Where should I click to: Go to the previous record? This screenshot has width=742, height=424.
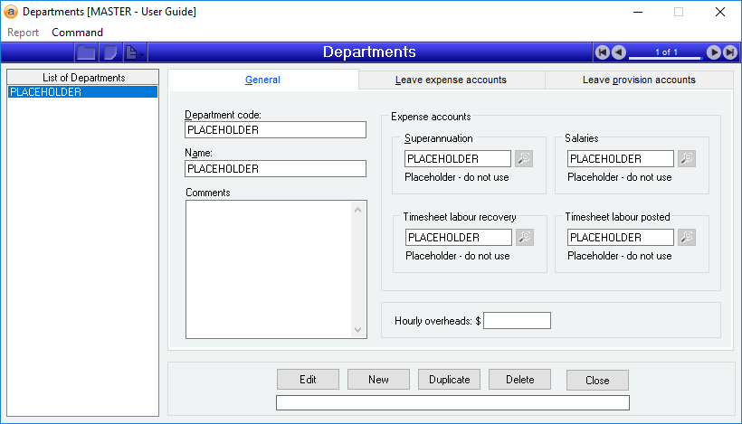click(x=618, y=52)
